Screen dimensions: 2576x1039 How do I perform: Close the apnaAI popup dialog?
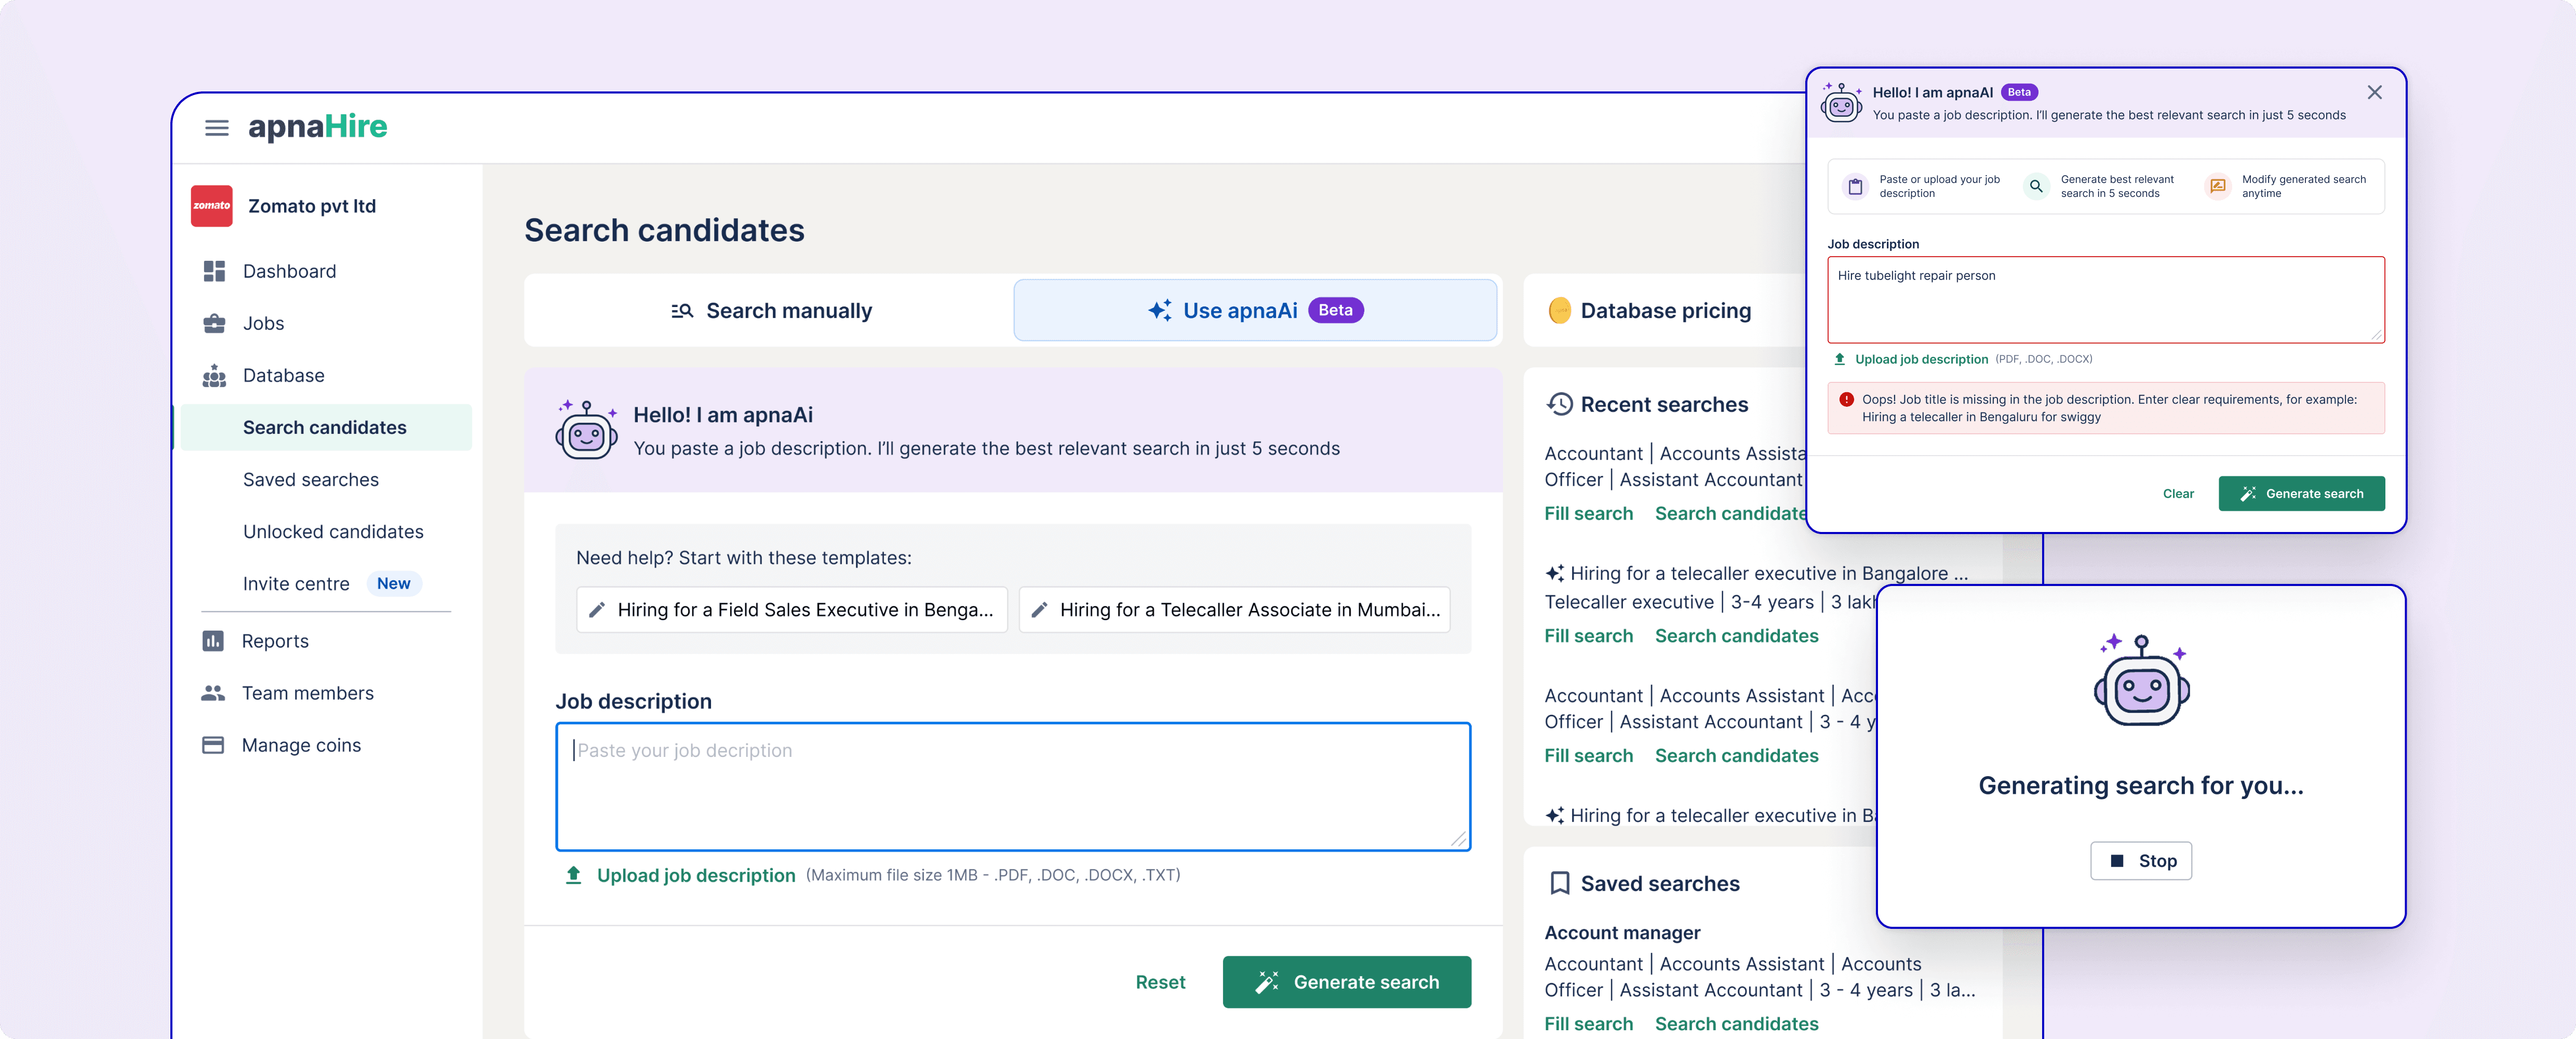(2374, 93)
